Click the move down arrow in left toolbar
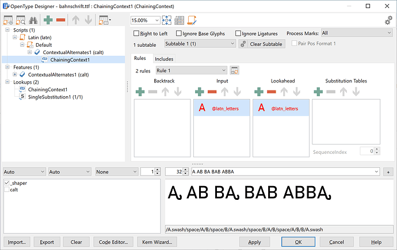Screen dimensions: 397x250 pyautogui.click(x=88, y=20)
